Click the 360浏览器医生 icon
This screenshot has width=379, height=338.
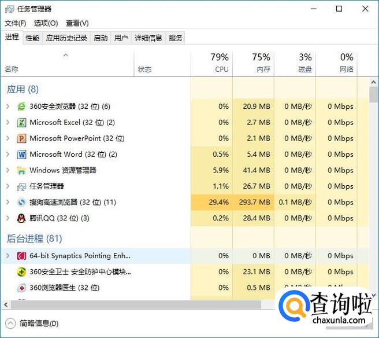[x=21, y=288]
